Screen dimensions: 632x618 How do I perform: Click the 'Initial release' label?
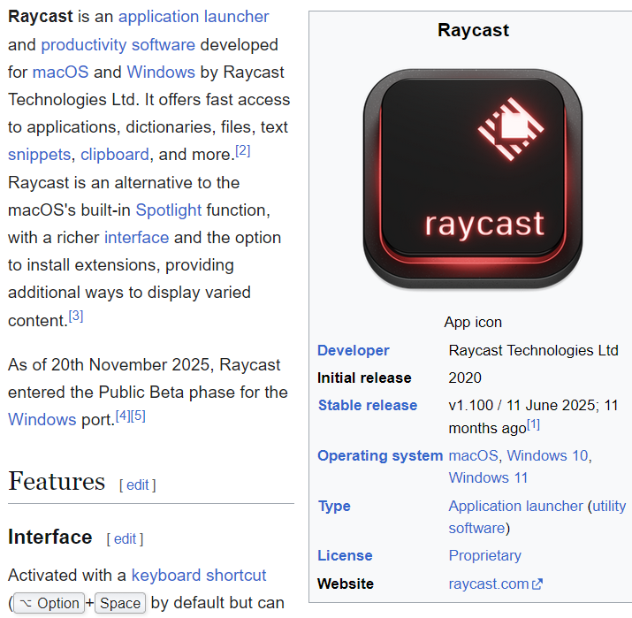[x=364, y=378]
